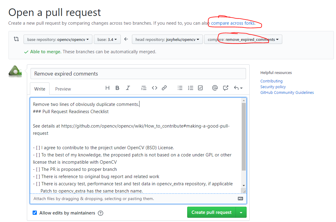Open base repository opencv/opencv dropdown
This screenshot has width=336, height=222.
tap(58, 39)
